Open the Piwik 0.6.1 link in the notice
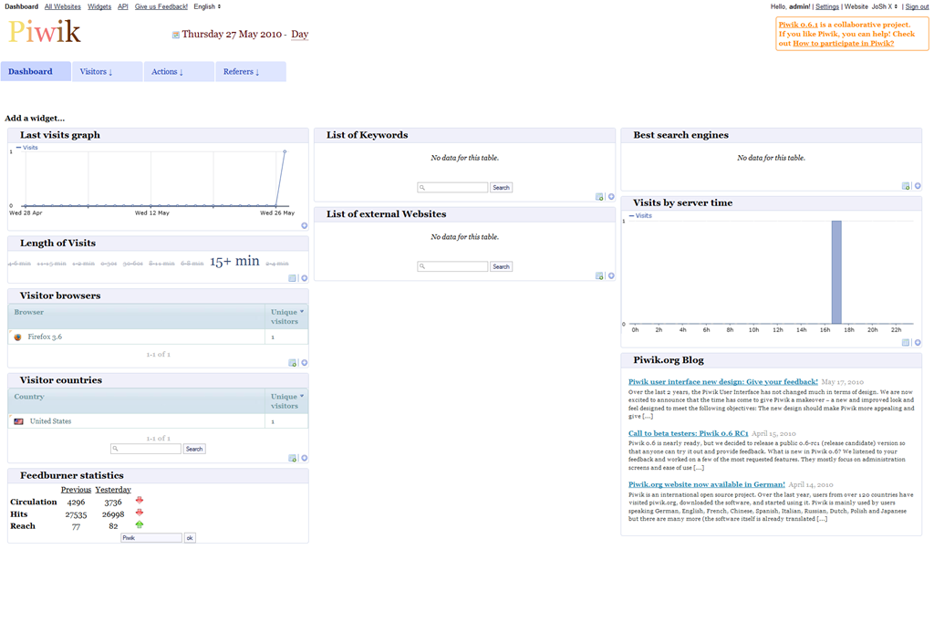The width and height of the screenshot is (934, 622). [x=798, y=25]
